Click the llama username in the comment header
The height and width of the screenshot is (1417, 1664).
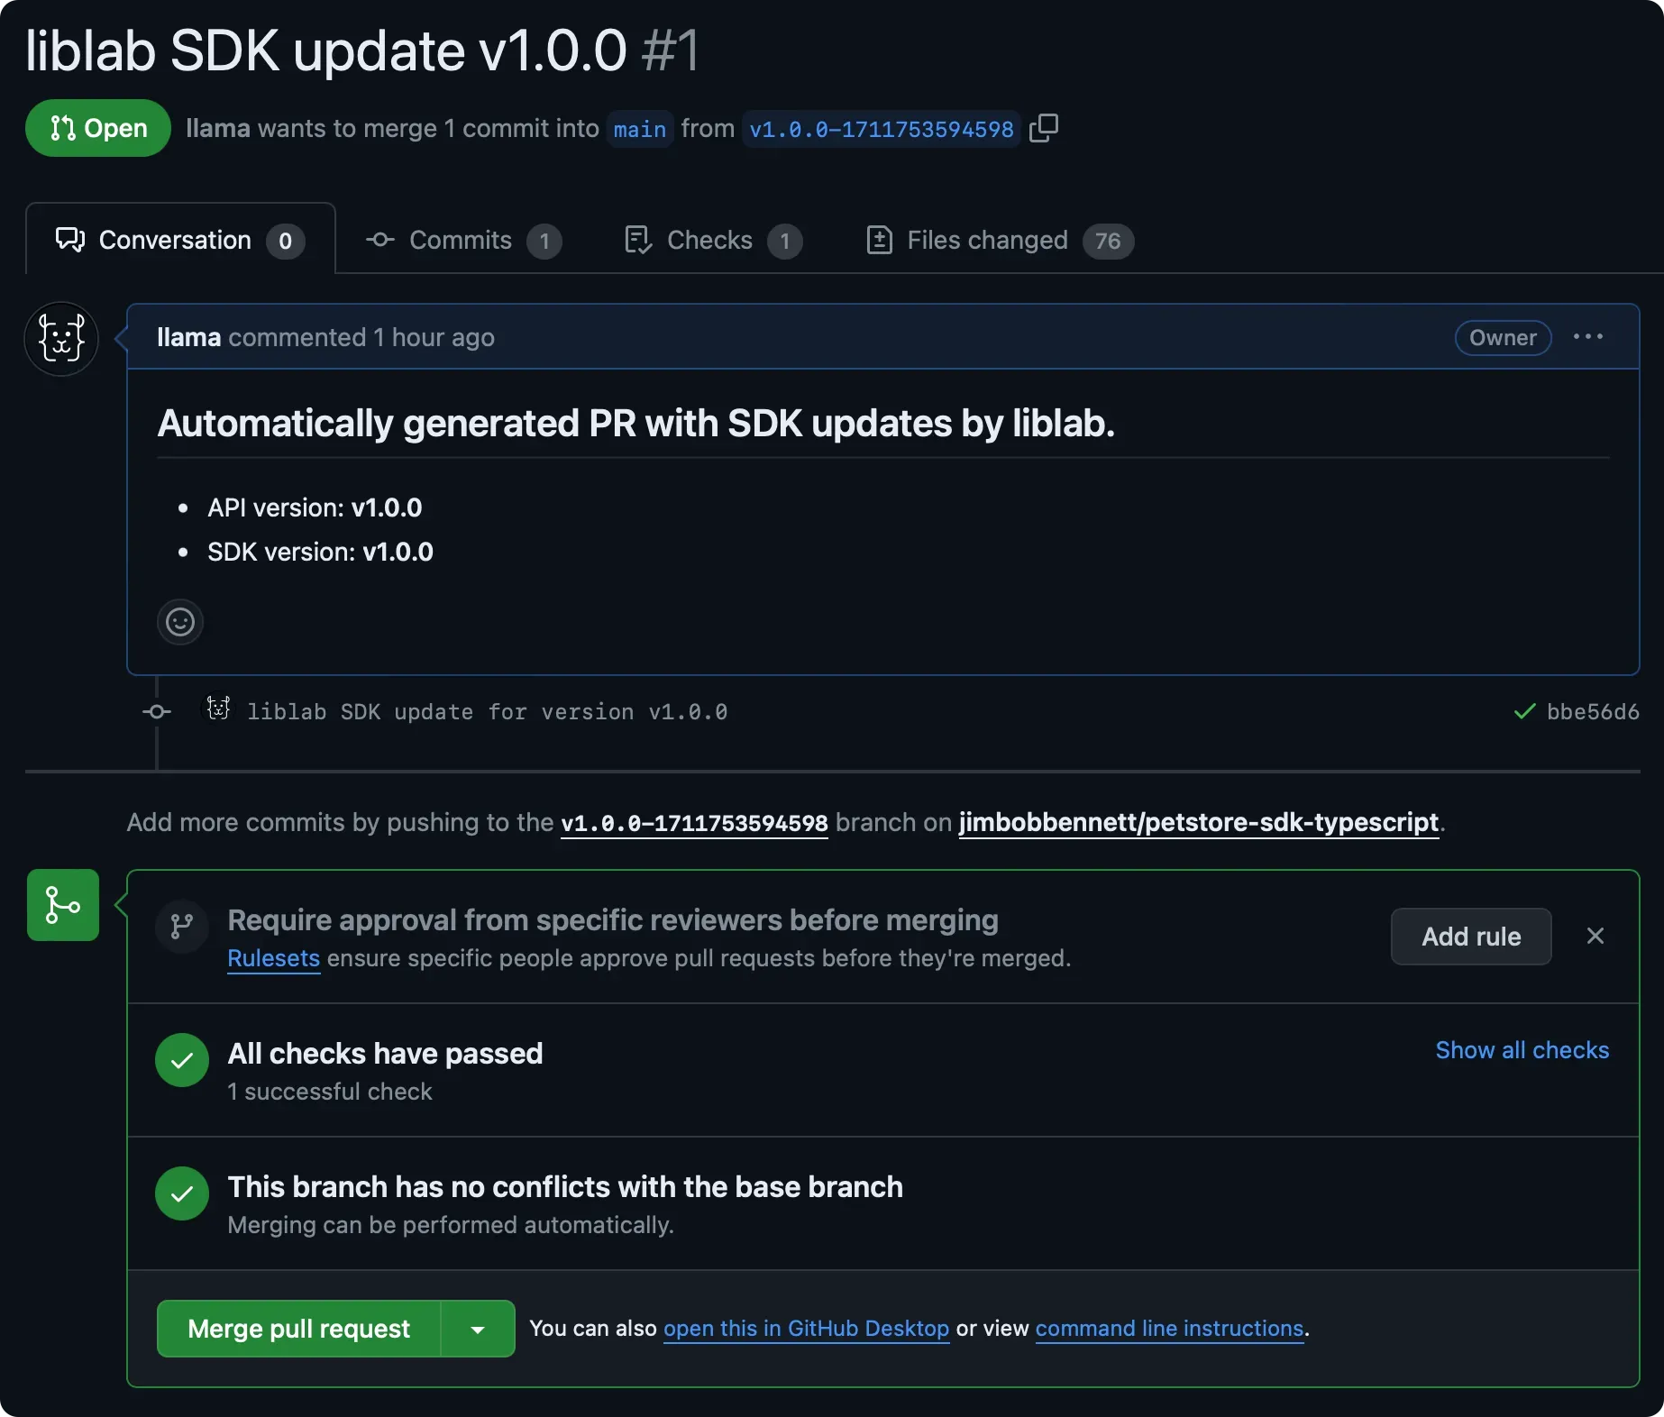[188, 337]
